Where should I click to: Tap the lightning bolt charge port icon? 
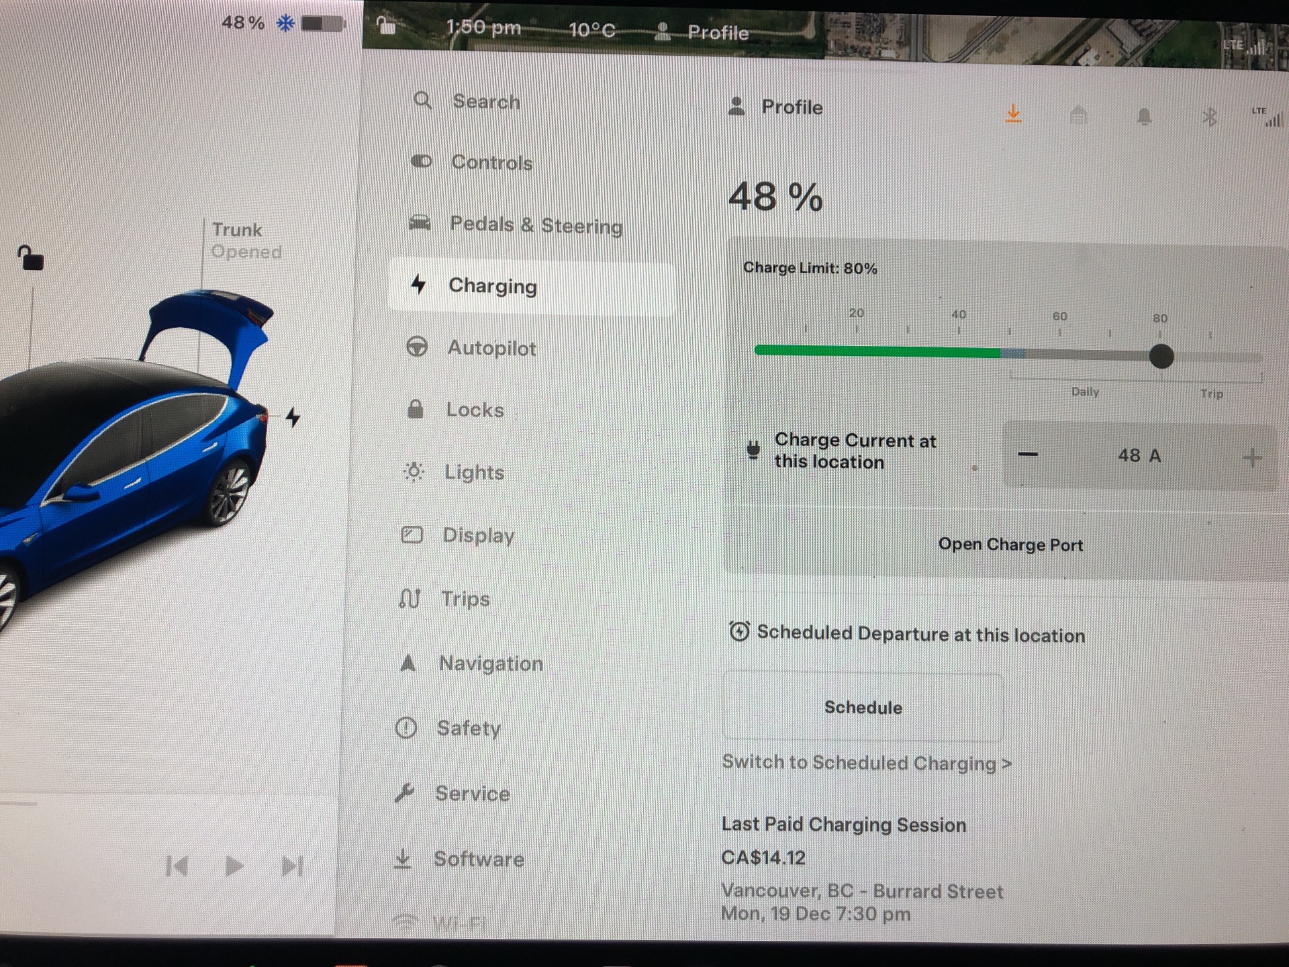pos(293,417)
